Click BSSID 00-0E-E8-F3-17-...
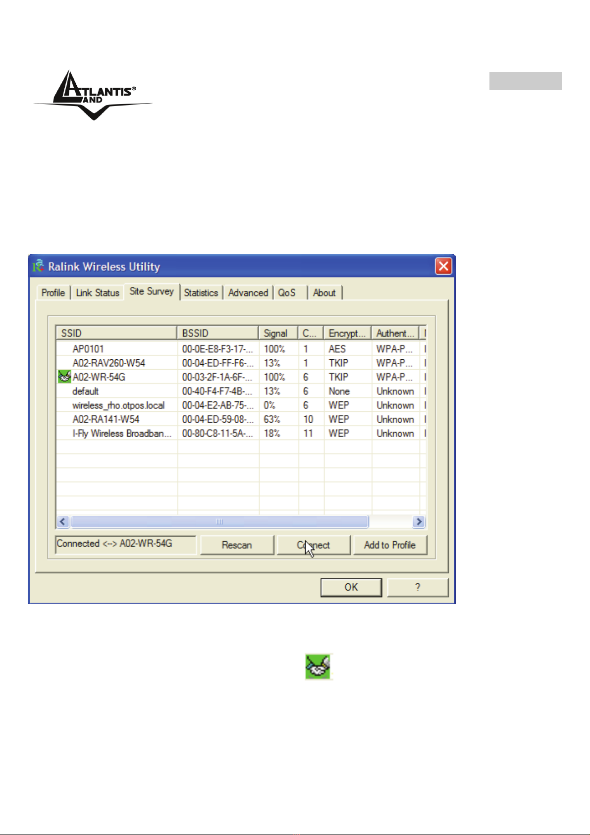The image size is (590, 835). (x=218, y=349)
